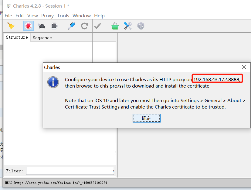Viewport: 251px width, 190px height.
Task: Open the View menu
Action: 33,16
